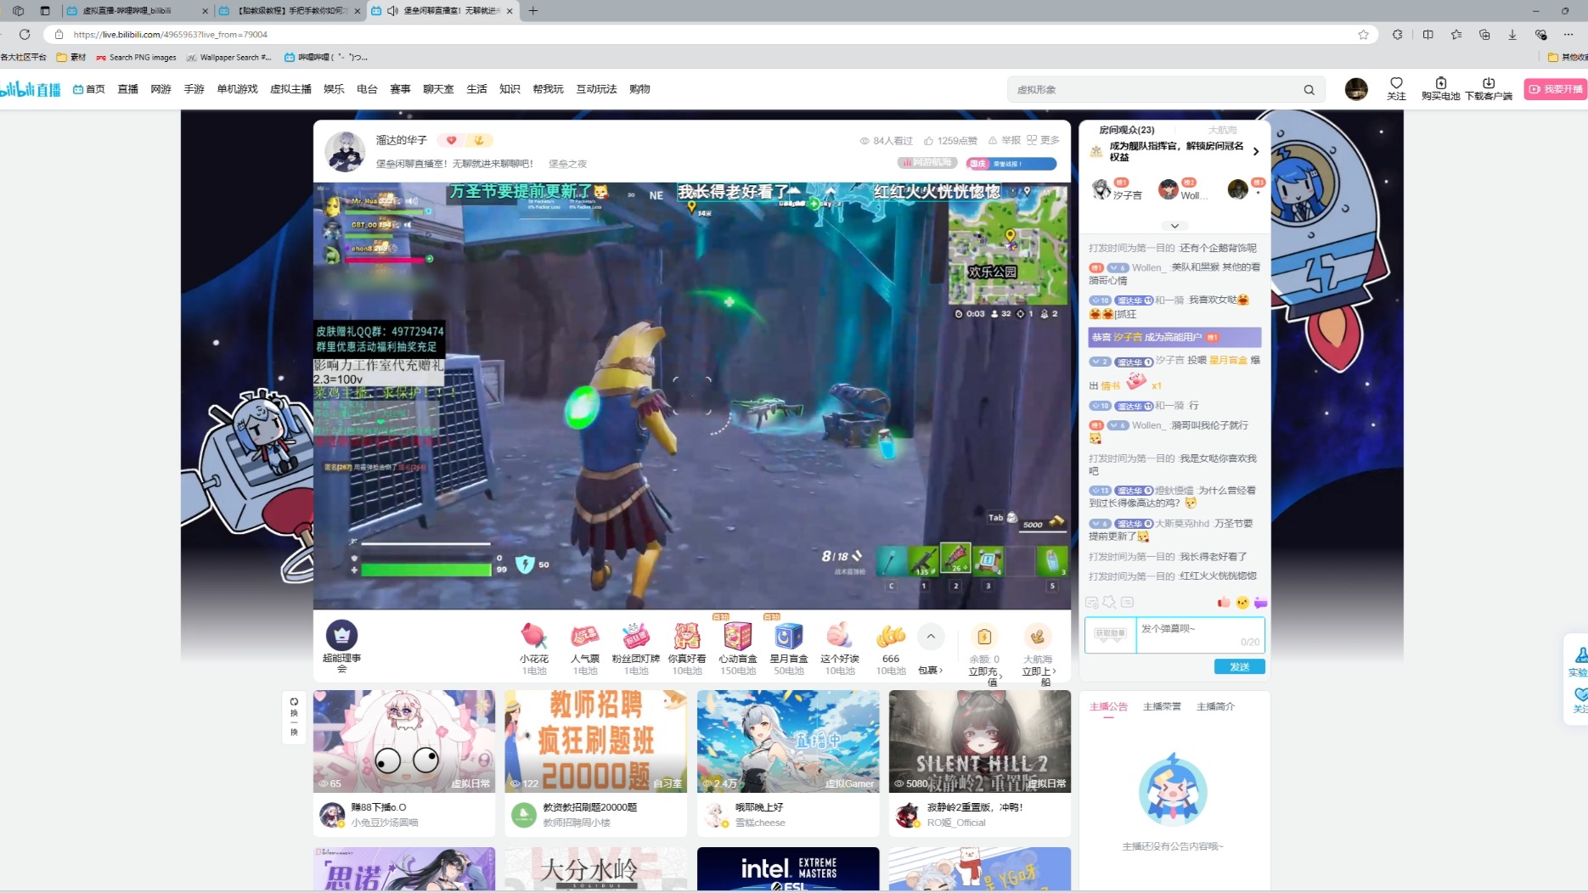
Task: Click the browser favorites star icon
Action: (x=1363, y=35)
